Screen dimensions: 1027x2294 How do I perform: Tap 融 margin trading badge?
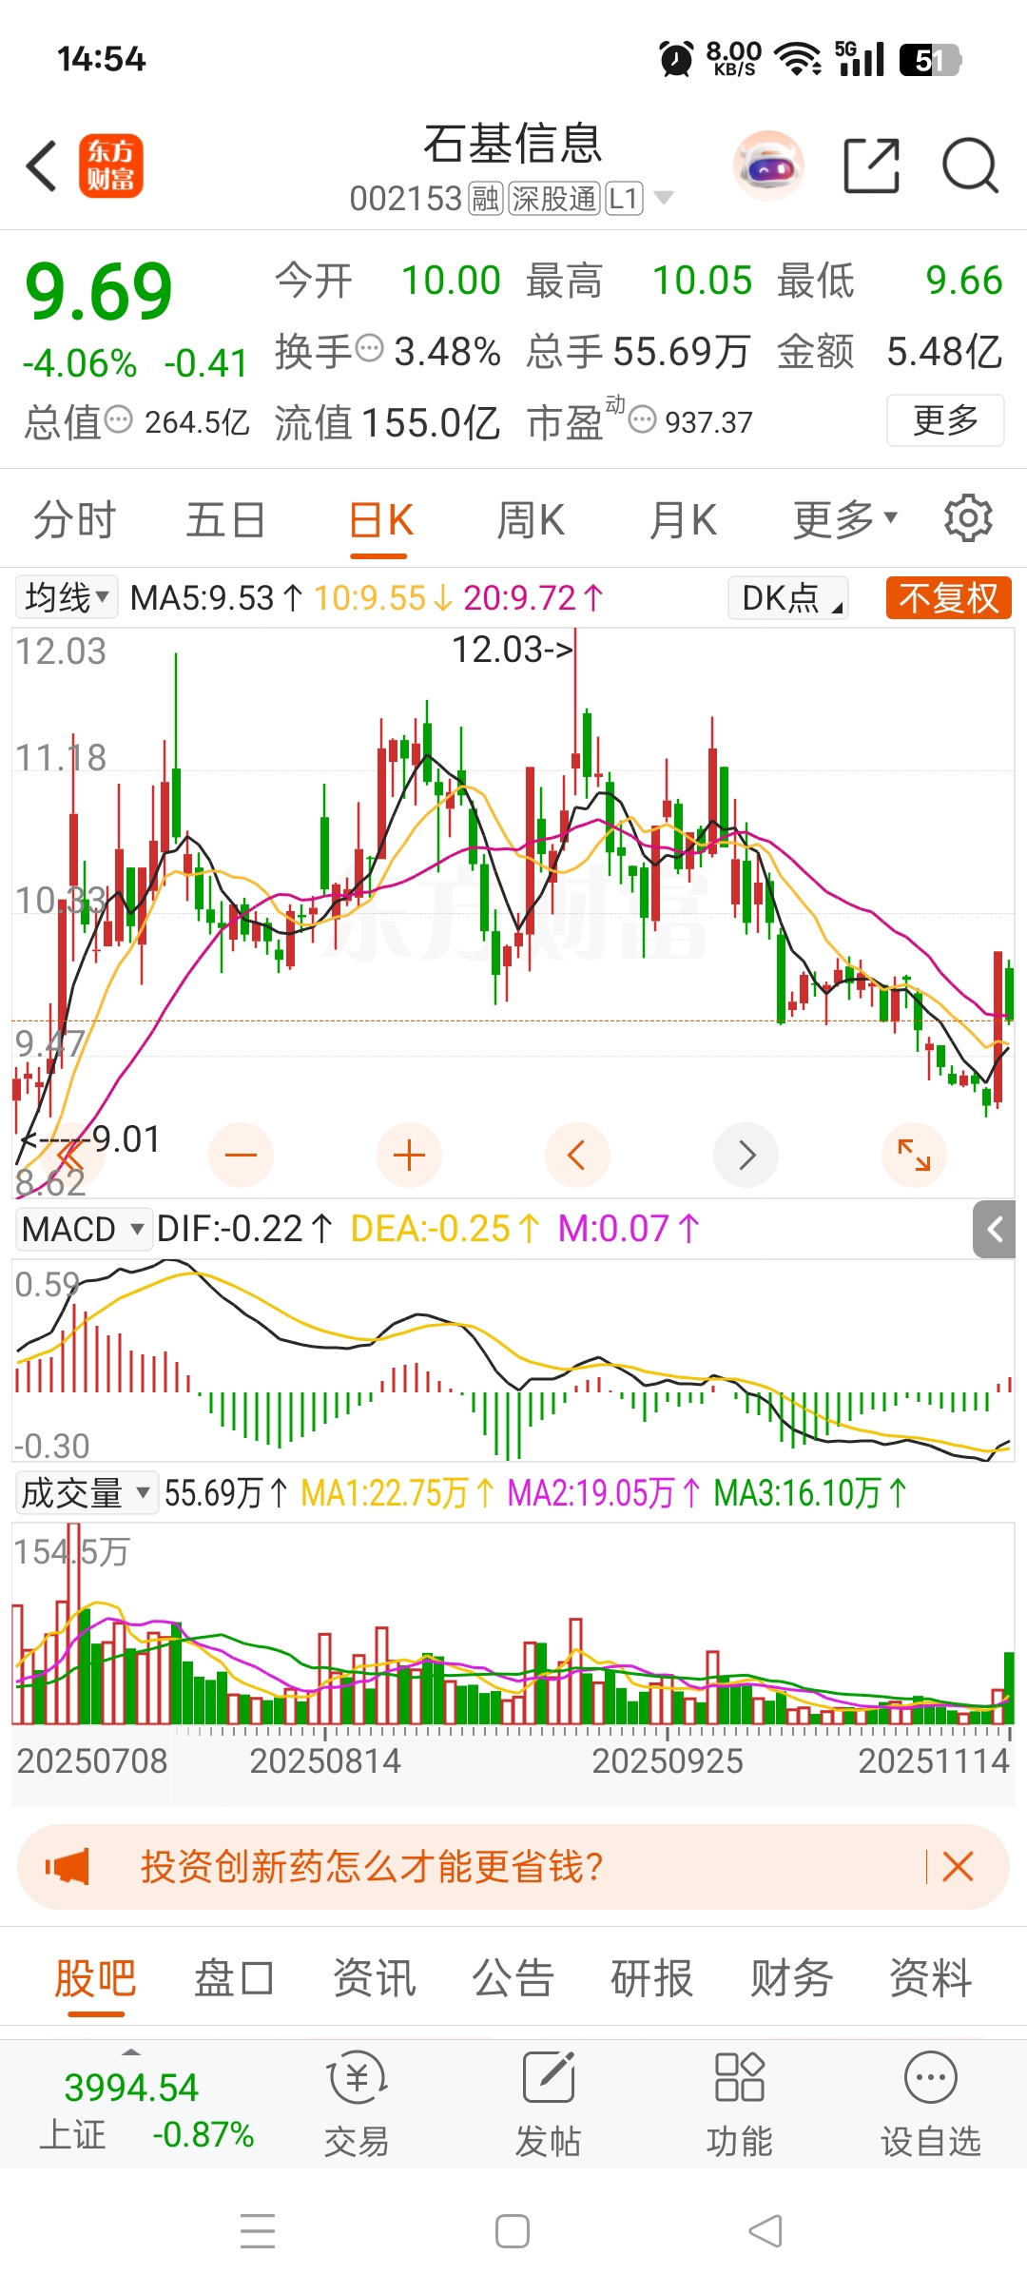click(x=485, y=198)
